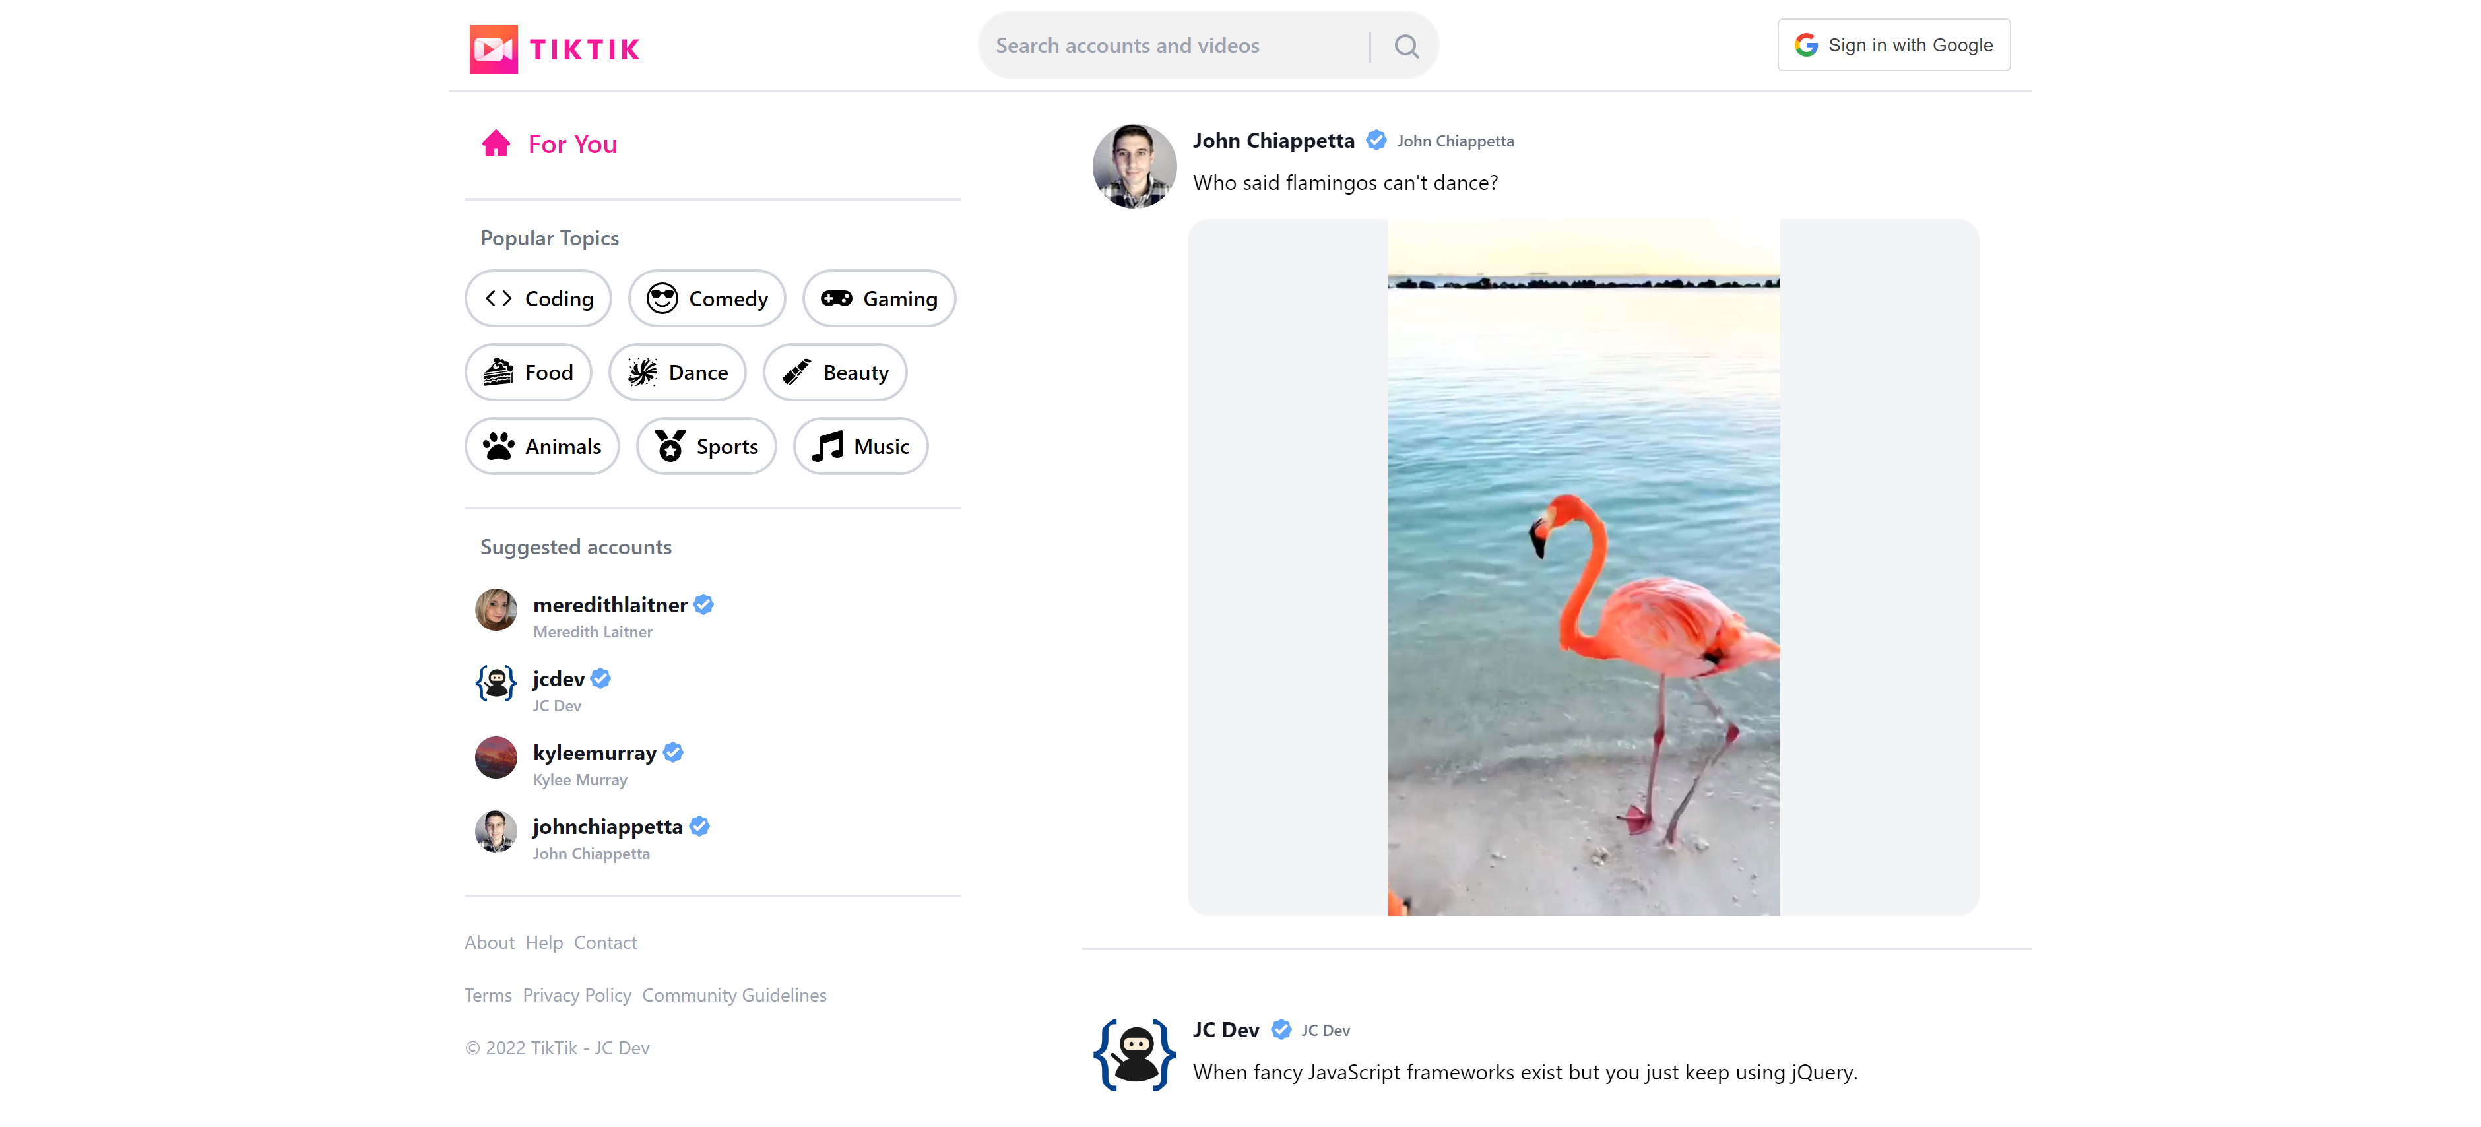2481x1127 pixels.
Task: Click the TikTik camera logo icon
Action: [493, 48]
